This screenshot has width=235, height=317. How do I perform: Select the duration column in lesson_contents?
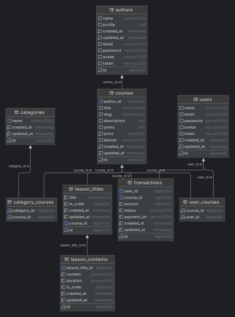[87, 281]
